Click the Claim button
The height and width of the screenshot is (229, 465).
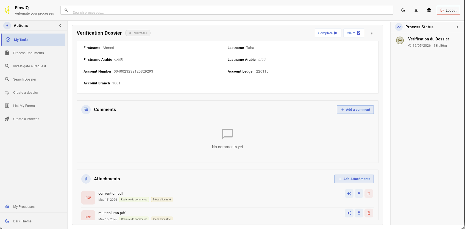pyautogui.click(x=354, y=33)
